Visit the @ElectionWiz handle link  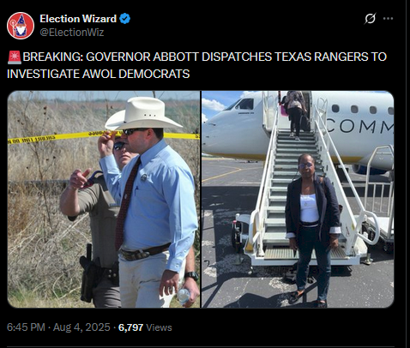[x=72, y=33]
